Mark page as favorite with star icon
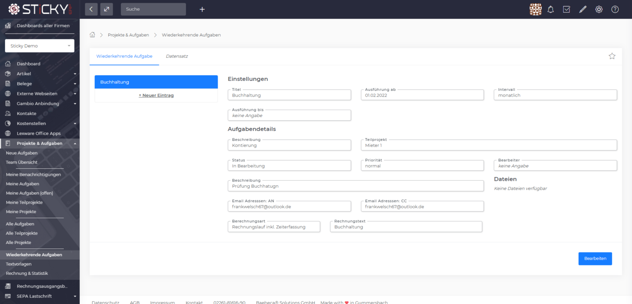The height and width of the screenshot is (304, 632). (x=612, y=56)
